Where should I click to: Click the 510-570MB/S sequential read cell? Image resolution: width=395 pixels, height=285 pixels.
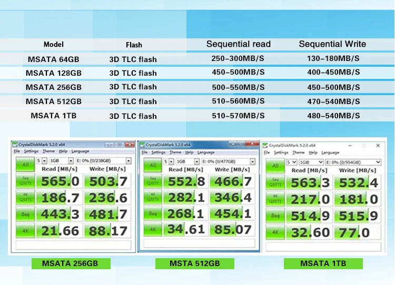point(238,116)
